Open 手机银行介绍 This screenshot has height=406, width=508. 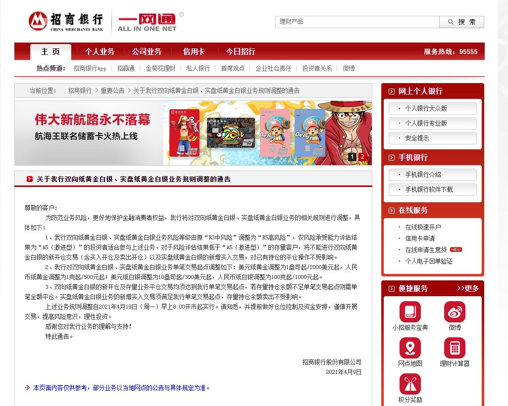click(x=433, y=175)
